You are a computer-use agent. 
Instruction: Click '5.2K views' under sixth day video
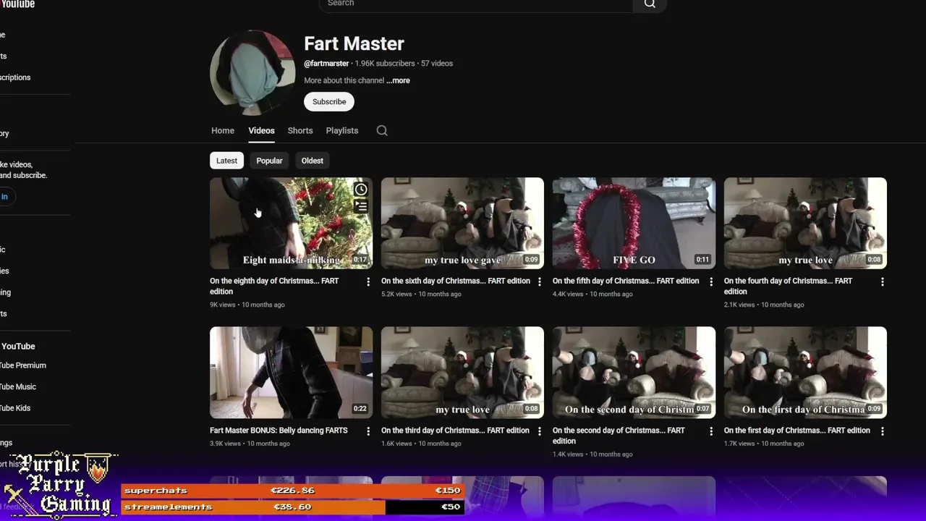pyautogui.click(x=396, y=294)
